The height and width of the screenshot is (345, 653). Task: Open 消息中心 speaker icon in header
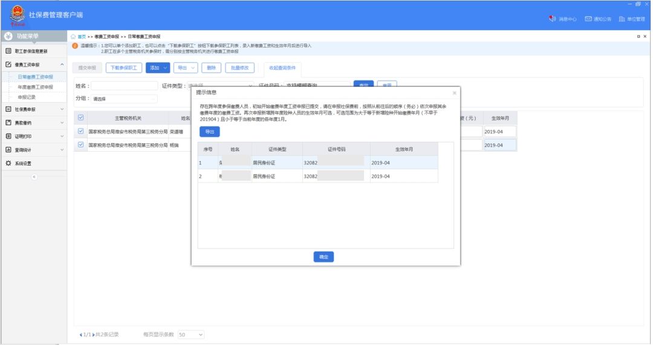(552, 19)
